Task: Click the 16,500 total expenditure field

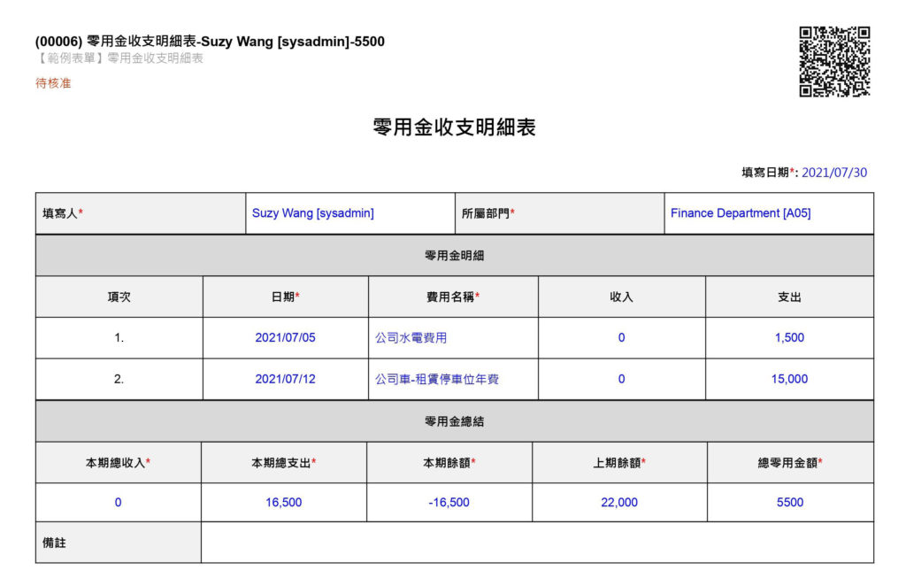Action: click(283, 502)
